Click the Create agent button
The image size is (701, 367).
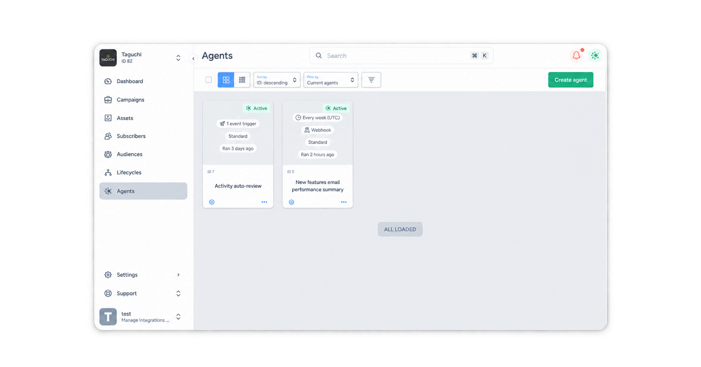pos(571,80)
